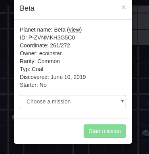Click the "Planet name: Beta" label text
Screen dimensions: 149x154
pyautogui.click(x=42, y=30)
